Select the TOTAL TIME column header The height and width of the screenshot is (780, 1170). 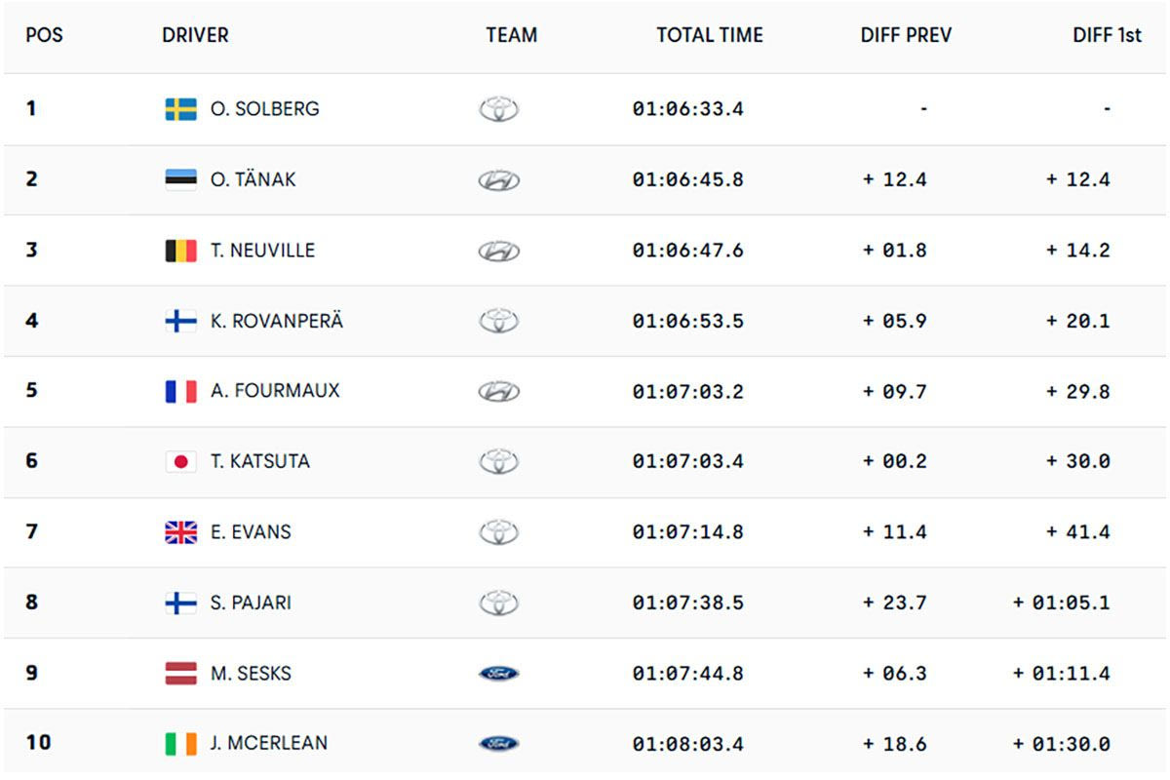tap(710, 36)
